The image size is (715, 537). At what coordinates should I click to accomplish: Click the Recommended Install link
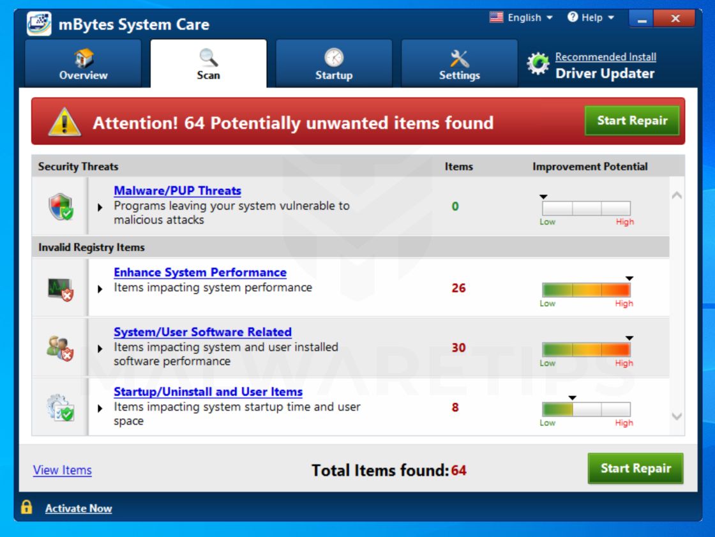pyautogui.click(x=606, y=57)
